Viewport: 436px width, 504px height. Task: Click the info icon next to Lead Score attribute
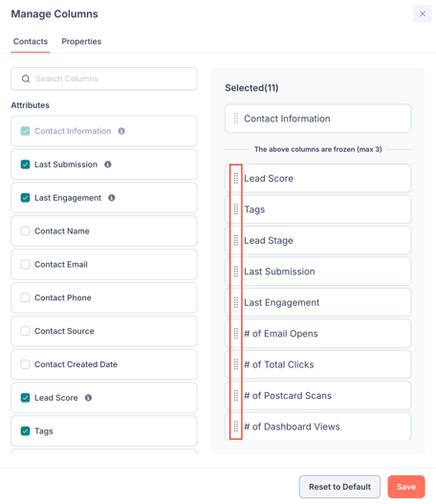click(88, 398)
